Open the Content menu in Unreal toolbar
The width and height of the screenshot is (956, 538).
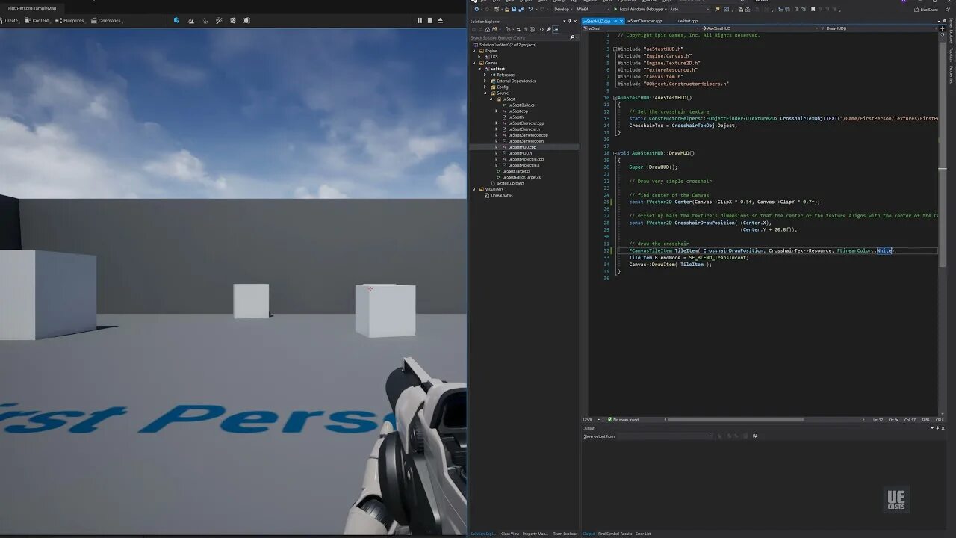(x=37, y=21)
